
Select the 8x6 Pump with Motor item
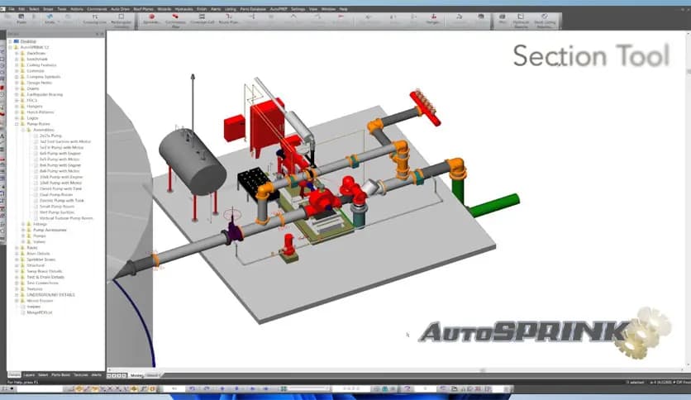click(x=60, y=171)
